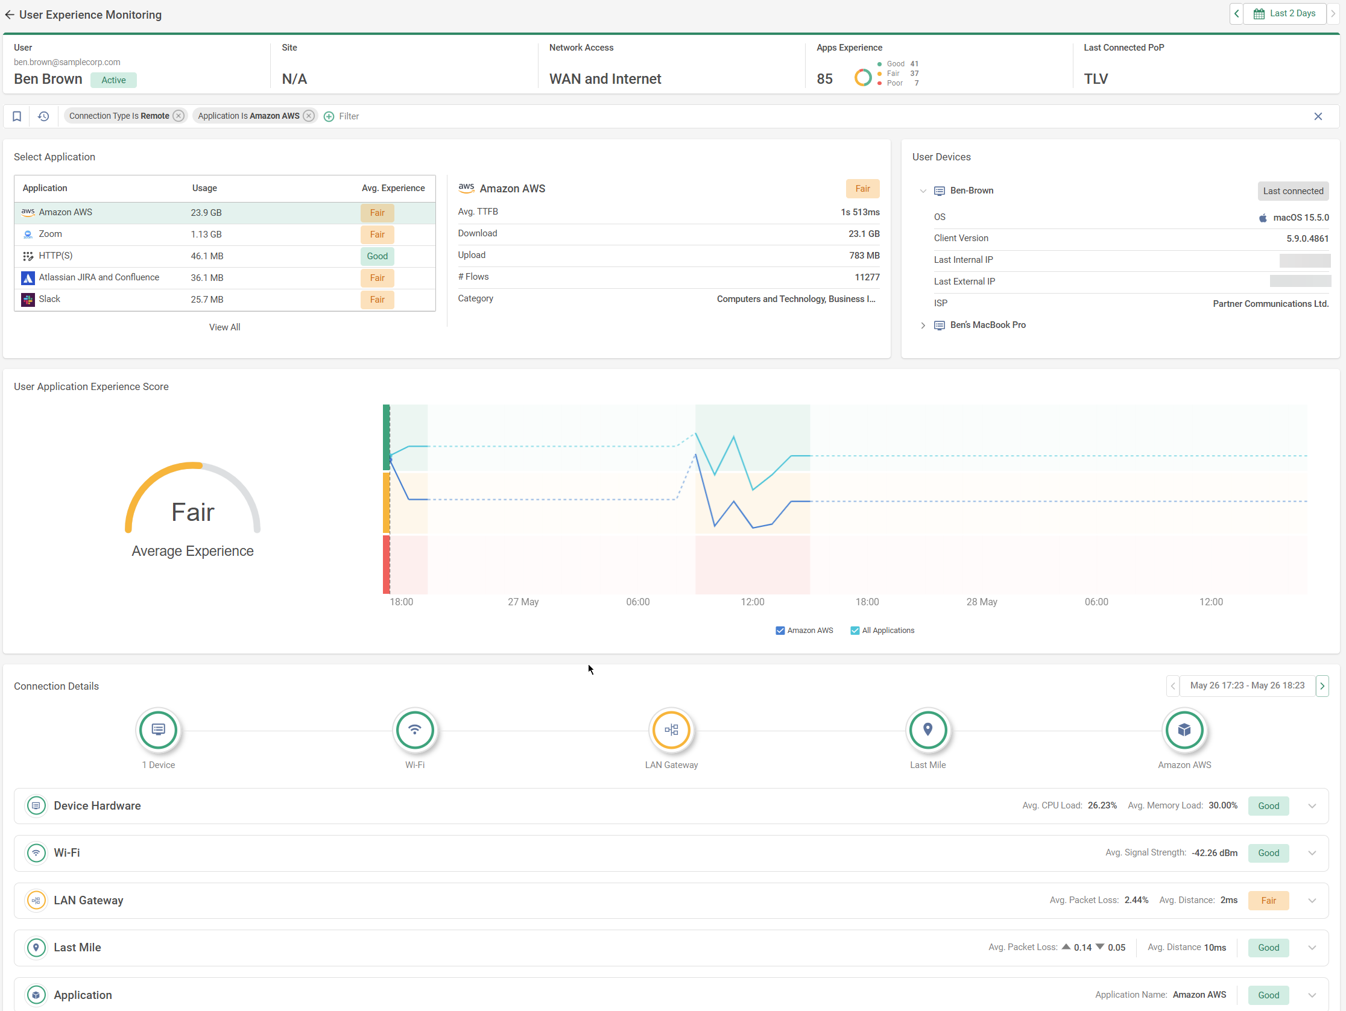
Task: Remove the Connection Type Is Remote filter
Action: coord(179,116)
